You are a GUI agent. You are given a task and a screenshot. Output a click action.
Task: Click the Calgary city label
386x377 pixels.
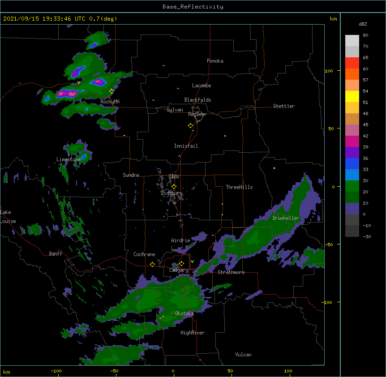[179, 270]
